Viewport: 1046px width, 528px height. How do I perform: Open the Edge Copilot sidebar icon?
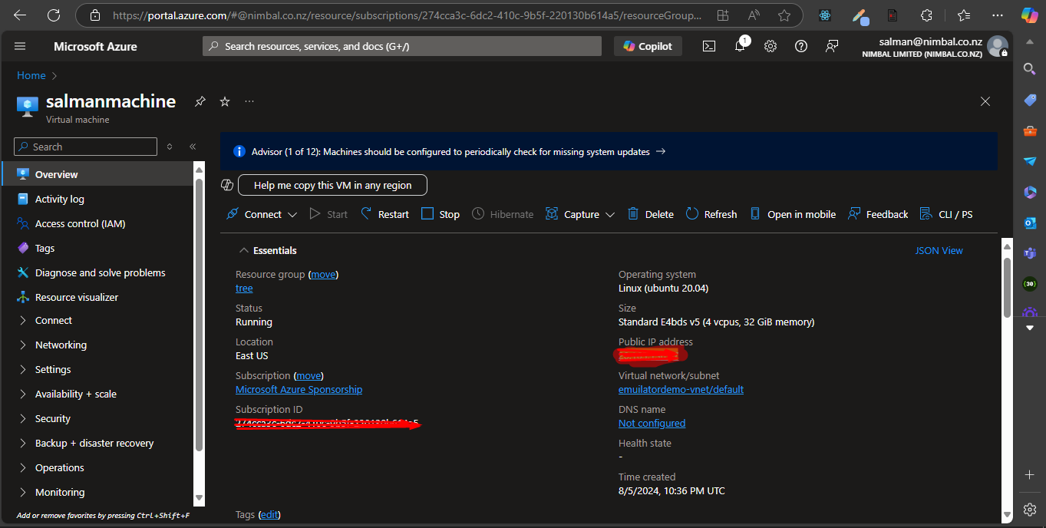click(1029, 15)
